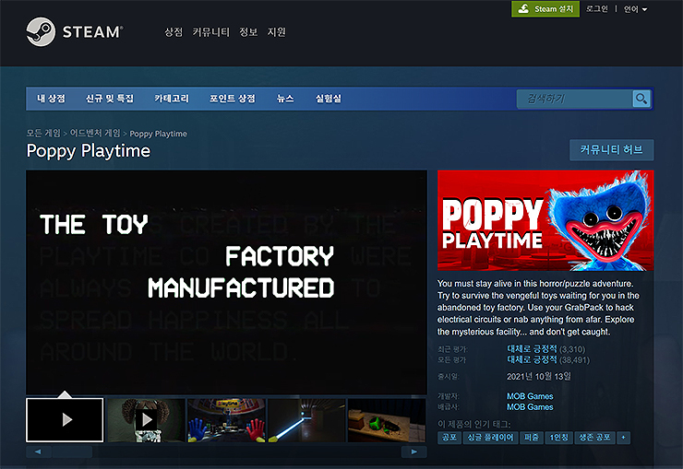Viewport: 683px width, 469px height.
Task: Click the 1인칭 first-person tag
Action: click(558, 438)
